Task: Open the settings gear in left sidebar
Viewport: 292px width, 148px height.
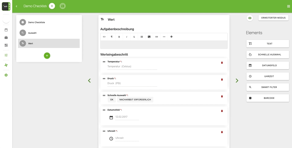Action: point(6,75)
